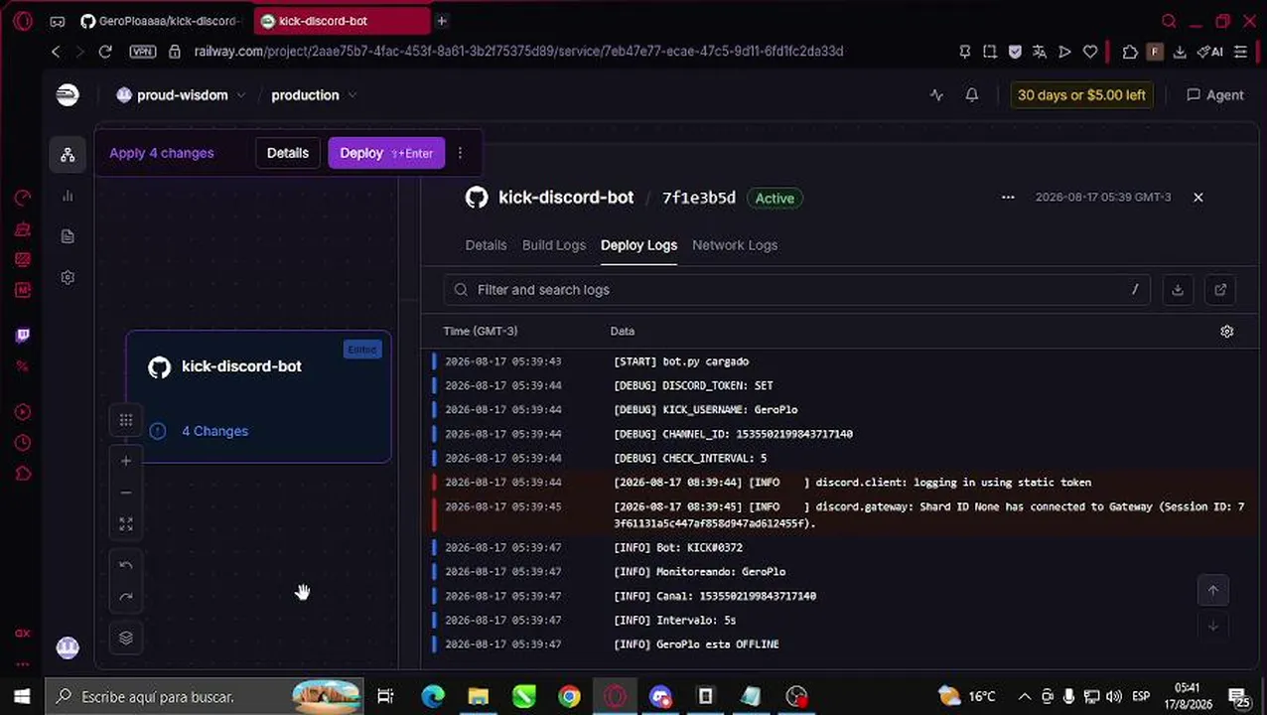
Task: Undo the last canvas change
Action: tap(126, 565)
